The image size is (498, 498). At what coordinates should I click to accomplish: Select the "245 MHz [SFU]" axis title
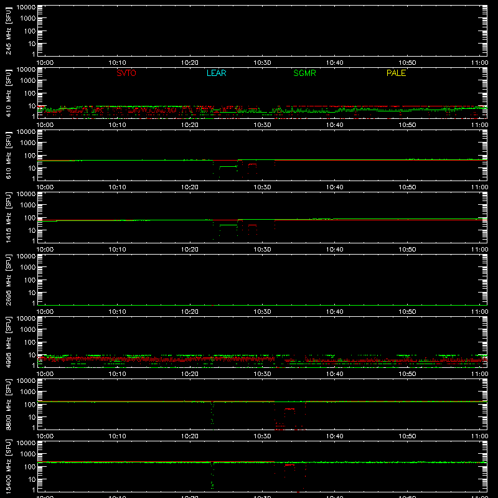(x=8, y=31)
